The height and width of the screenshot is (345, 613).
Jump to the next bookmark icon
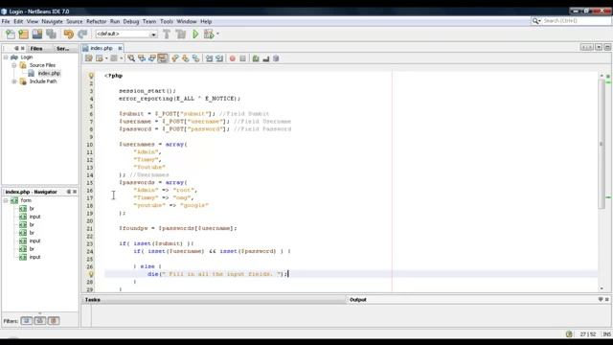pyautogui.click(x=185, y=58)
